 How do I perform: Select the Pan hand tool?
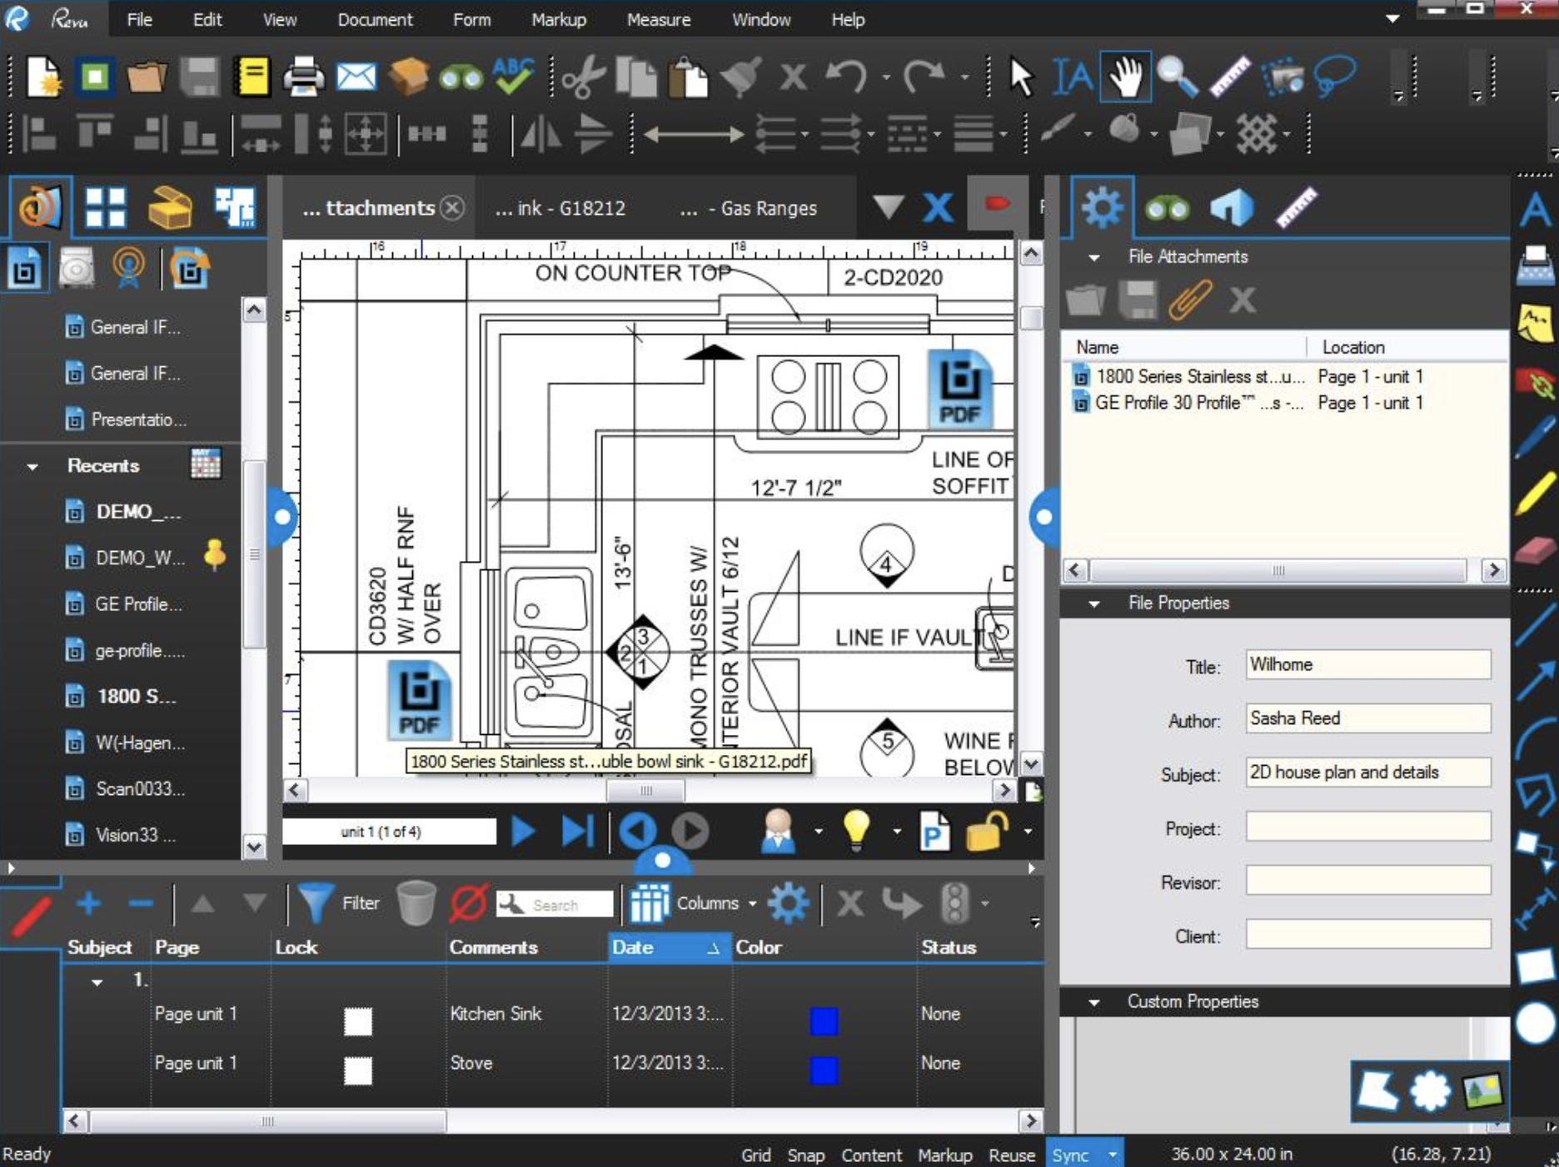click(1125, 77)
